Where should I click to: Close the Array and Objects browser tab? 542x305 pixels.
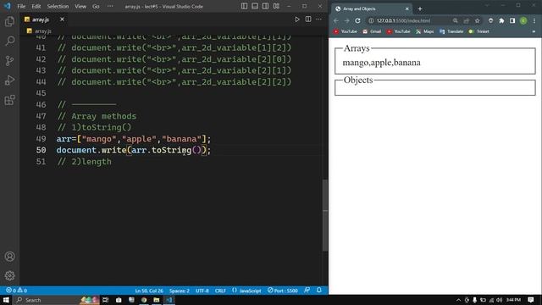[406, 8]
